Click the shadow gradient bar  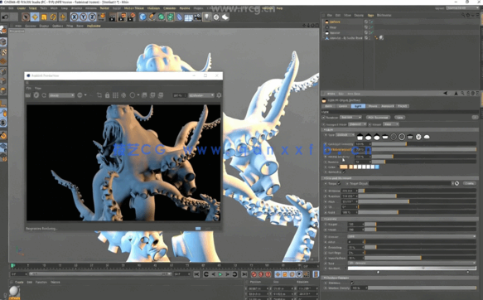[412, 269]
